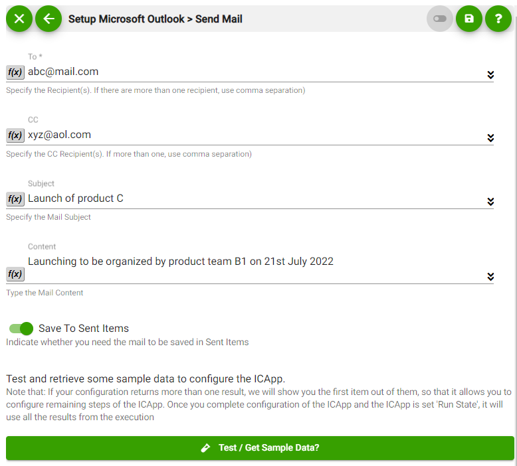This screenshot has height=466, width=517.
Task: Click the 'Specify the Mail Subject' hint text
Action: point(48,217)
